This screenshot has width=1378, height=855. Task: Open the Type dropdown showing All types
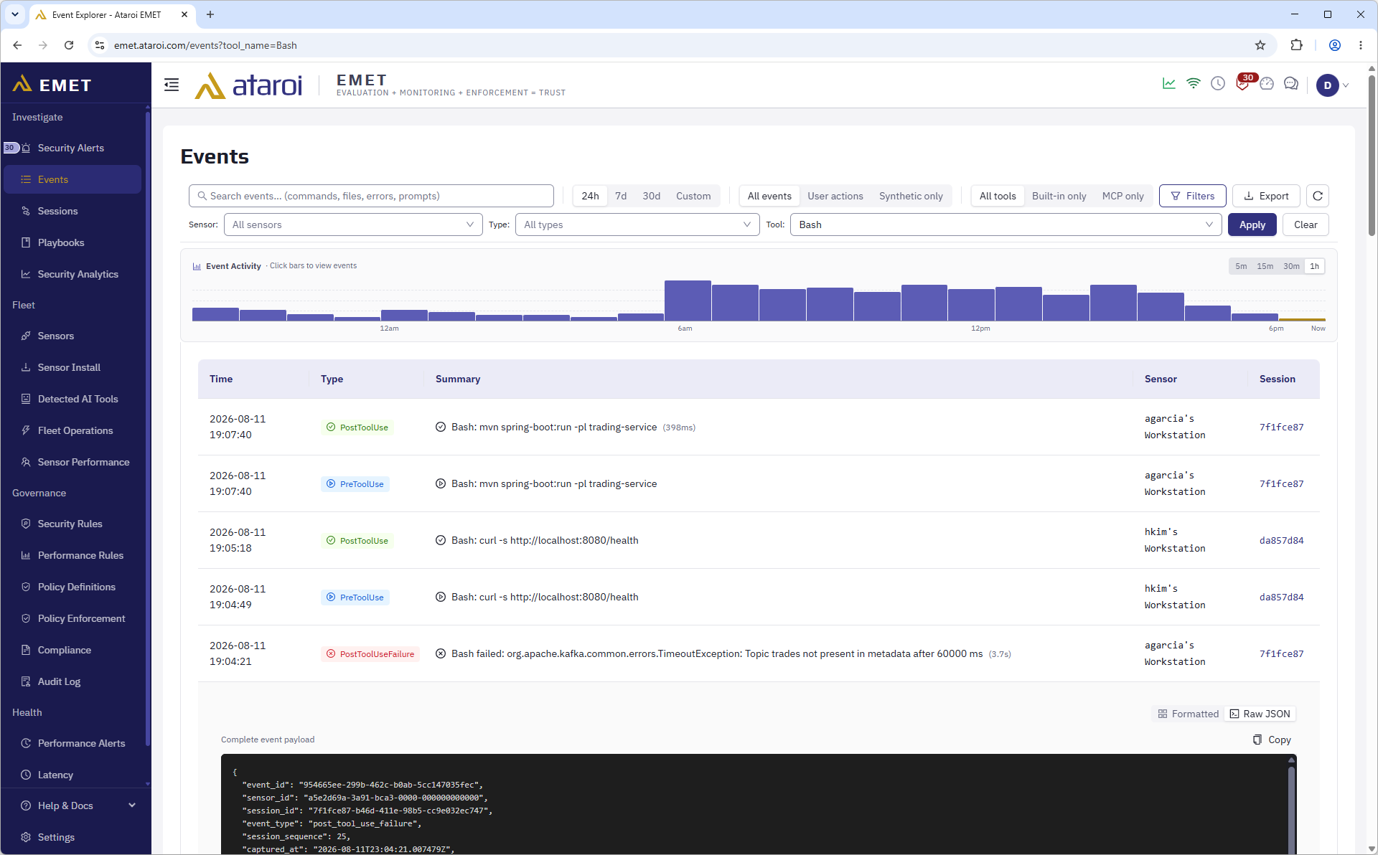(637, 225)
